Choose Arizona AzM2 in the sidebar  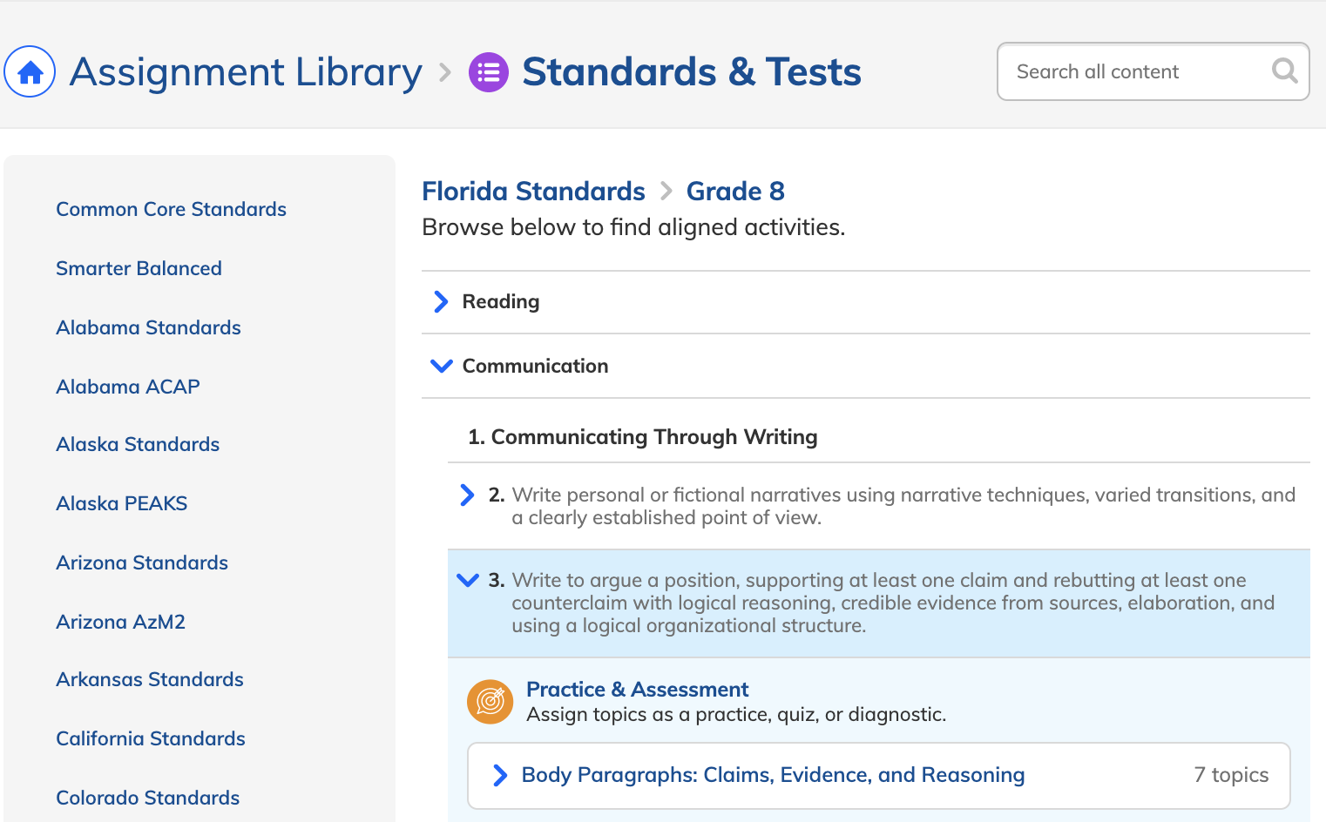click(120, 622)
